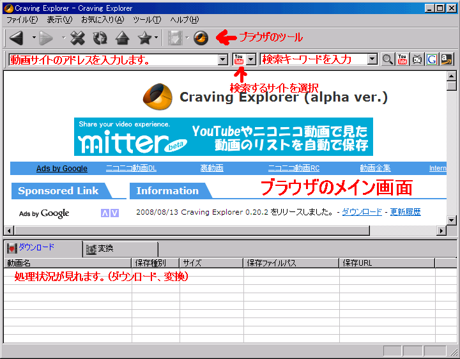Search YouTube via the right toolbar icon
460x359 pixels.
402,59
